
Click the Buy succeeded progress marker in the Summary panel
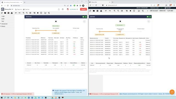[x=56, y=31]
